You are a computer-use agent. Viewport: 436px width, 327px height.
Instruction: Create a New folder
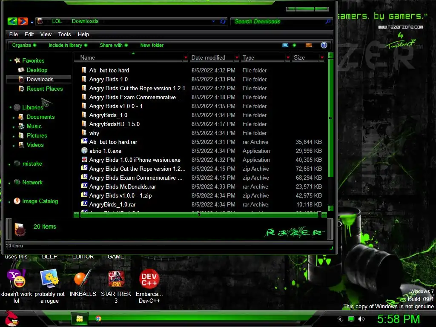[x=152, y=45]
